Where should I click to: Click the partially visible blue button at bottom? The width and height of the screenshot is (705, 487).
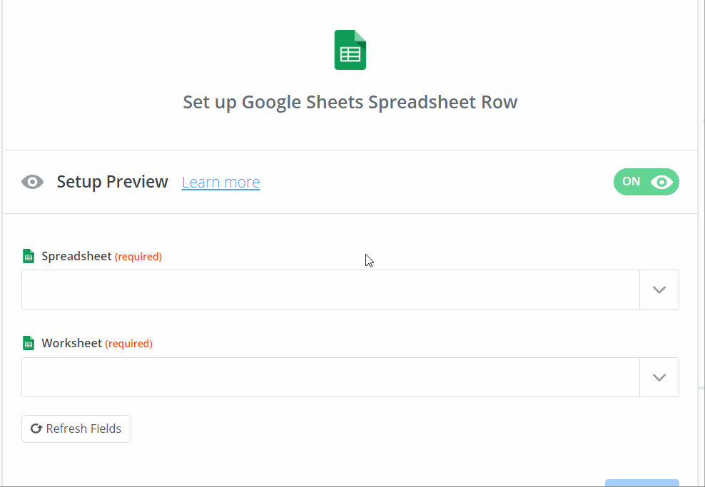641,483
